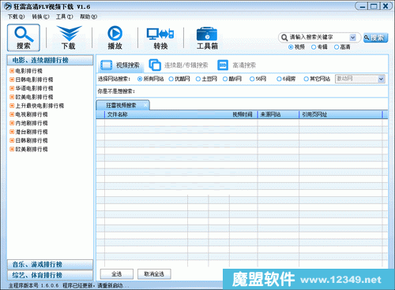This screenshot has height=290, width=395.
Task: Expand the 港台剧排行榜 tree node
Action: coord(12,132)
